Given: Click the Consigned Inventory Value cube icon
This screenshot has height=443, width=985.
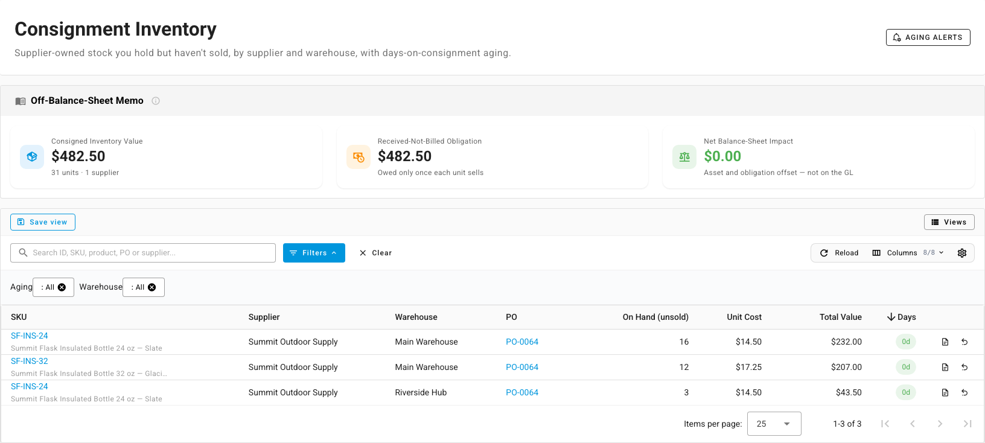Looking at the screenshot, I should coord(32,157).
